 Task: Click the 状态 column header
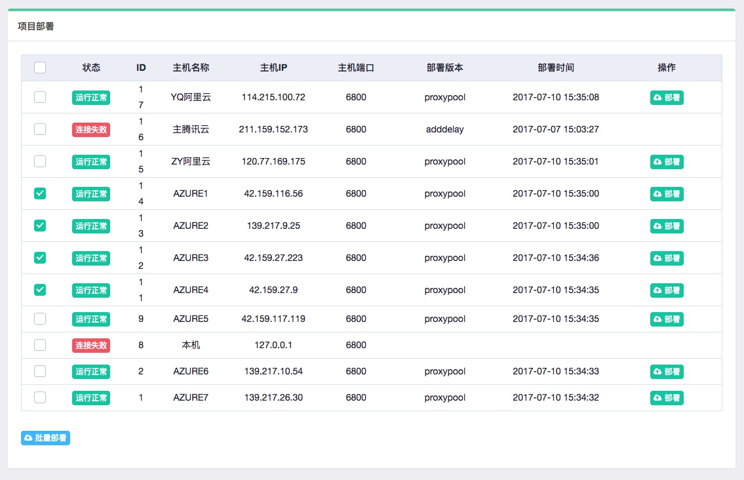tap(91, 68)
